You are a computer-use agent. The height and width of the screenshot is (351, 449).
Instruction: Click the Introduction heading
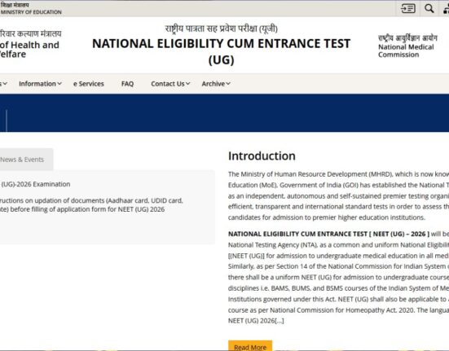pos(262,156)
